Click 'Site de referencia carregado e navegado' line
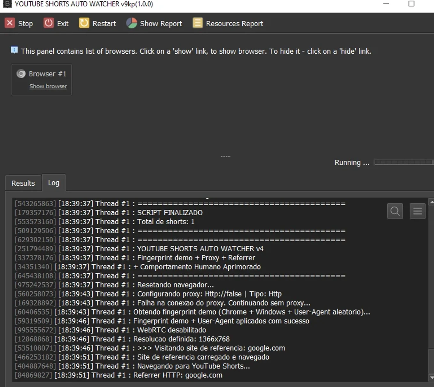The width and height of the screenshot is (434, 387). click(203, 357)
